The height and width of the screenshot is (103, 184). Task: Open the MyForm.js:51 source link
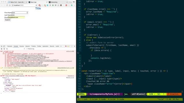pyautogui.click(x=70, y=78)
